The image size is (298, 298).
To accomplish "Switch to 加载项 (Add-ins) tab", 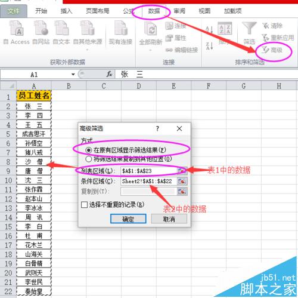I will point(233,11).
